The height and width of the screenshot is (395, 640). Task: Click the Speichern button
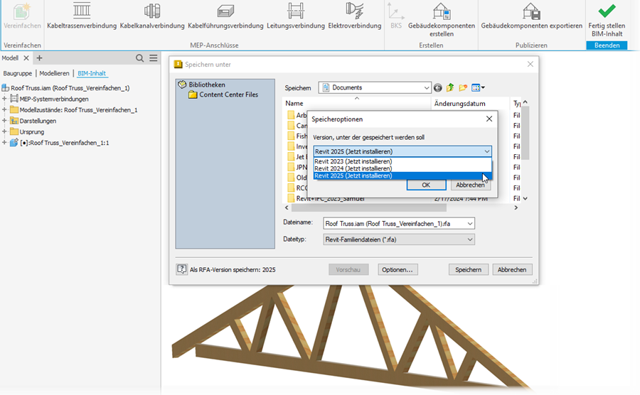click(469, 269)
